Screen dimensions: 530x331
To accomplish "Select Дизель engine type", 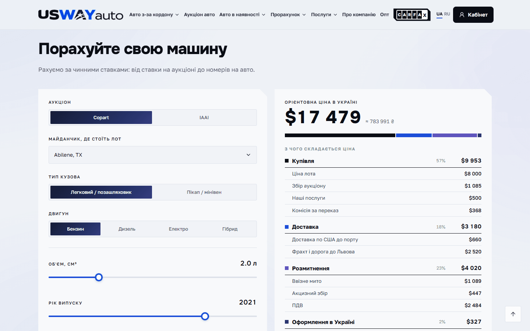I will 127,229.
